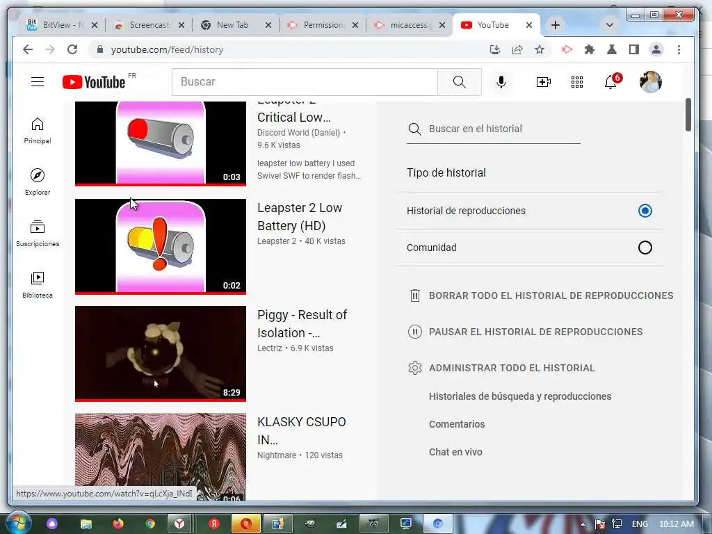
Task: Click the address bar URL
Action: 167,49
